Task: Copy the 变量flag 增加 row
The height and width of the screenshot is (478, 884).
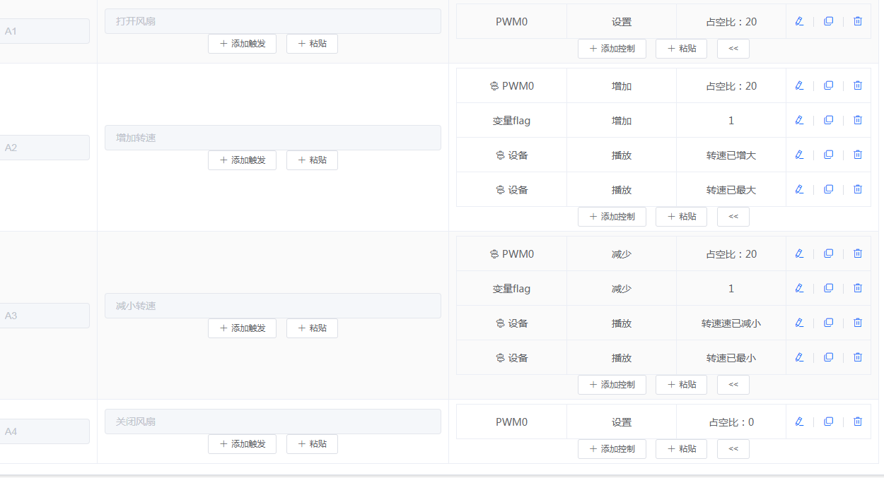Action: pyautogui.click(x=828, y=120)
